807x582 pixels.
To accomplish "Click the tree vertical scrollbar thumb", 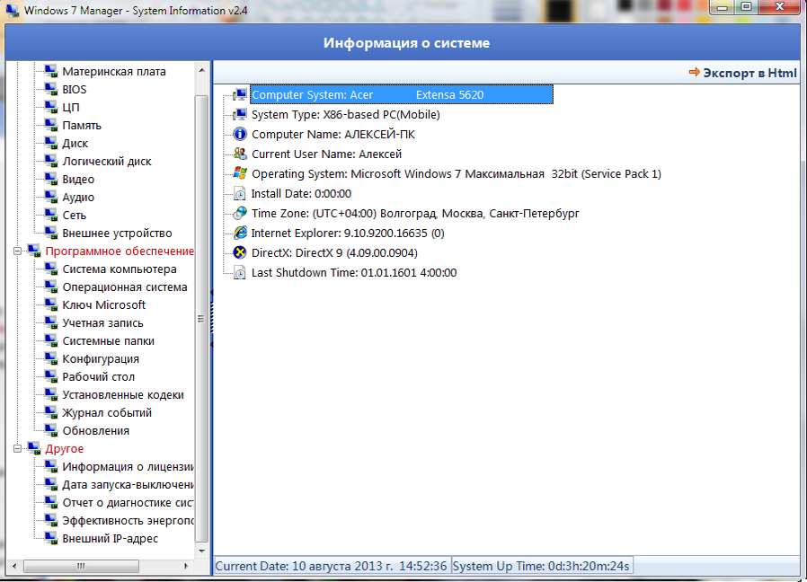I will (201, 318).
